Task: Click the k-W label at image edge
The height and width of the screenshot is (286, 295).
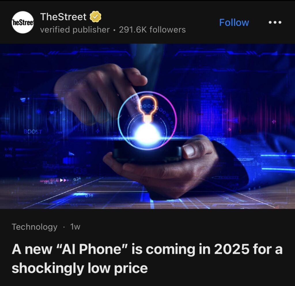Action: tap(9, 149)
